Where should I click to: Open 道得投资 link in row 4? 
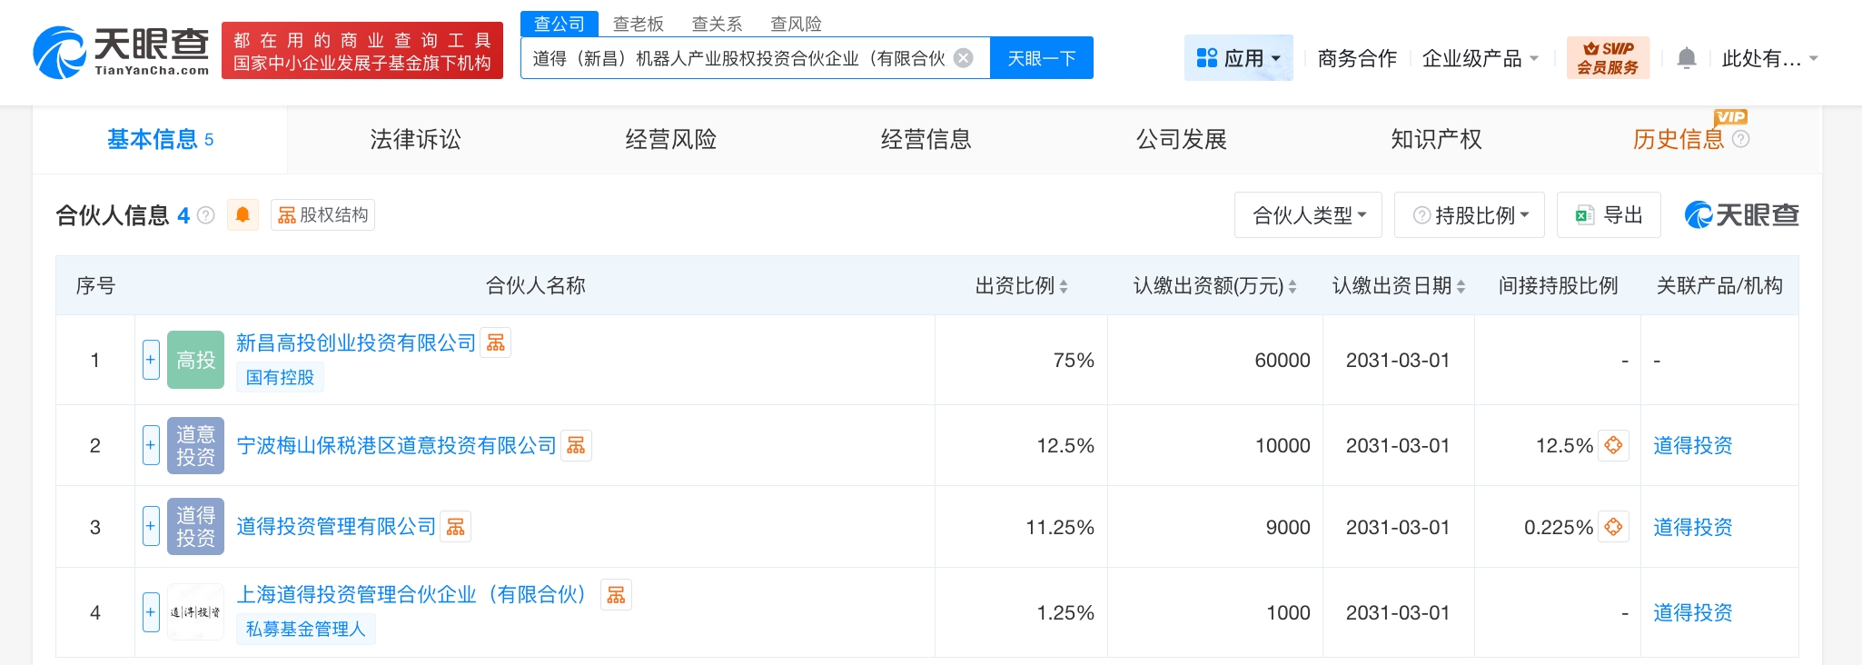[1692, 612]
